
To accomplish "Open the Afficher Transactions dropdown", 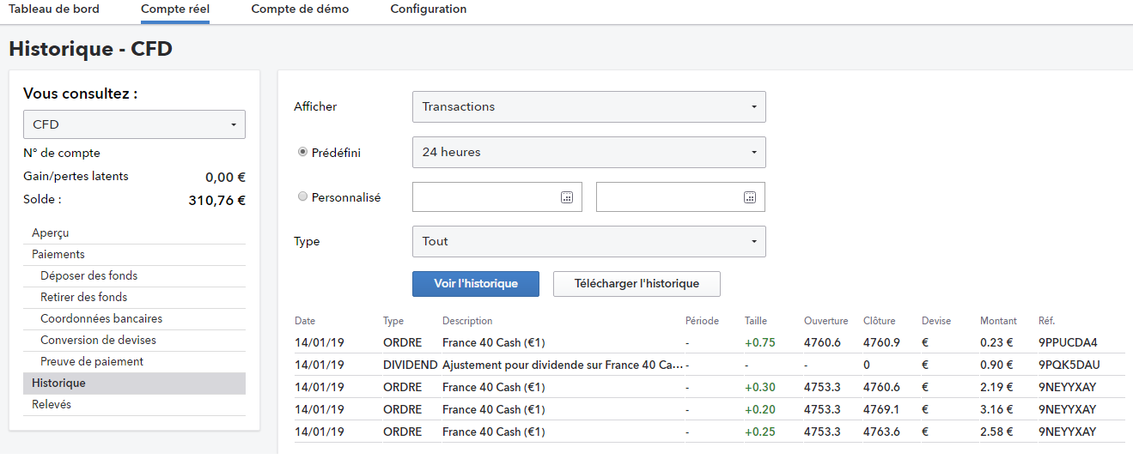I will pos(588,107).
